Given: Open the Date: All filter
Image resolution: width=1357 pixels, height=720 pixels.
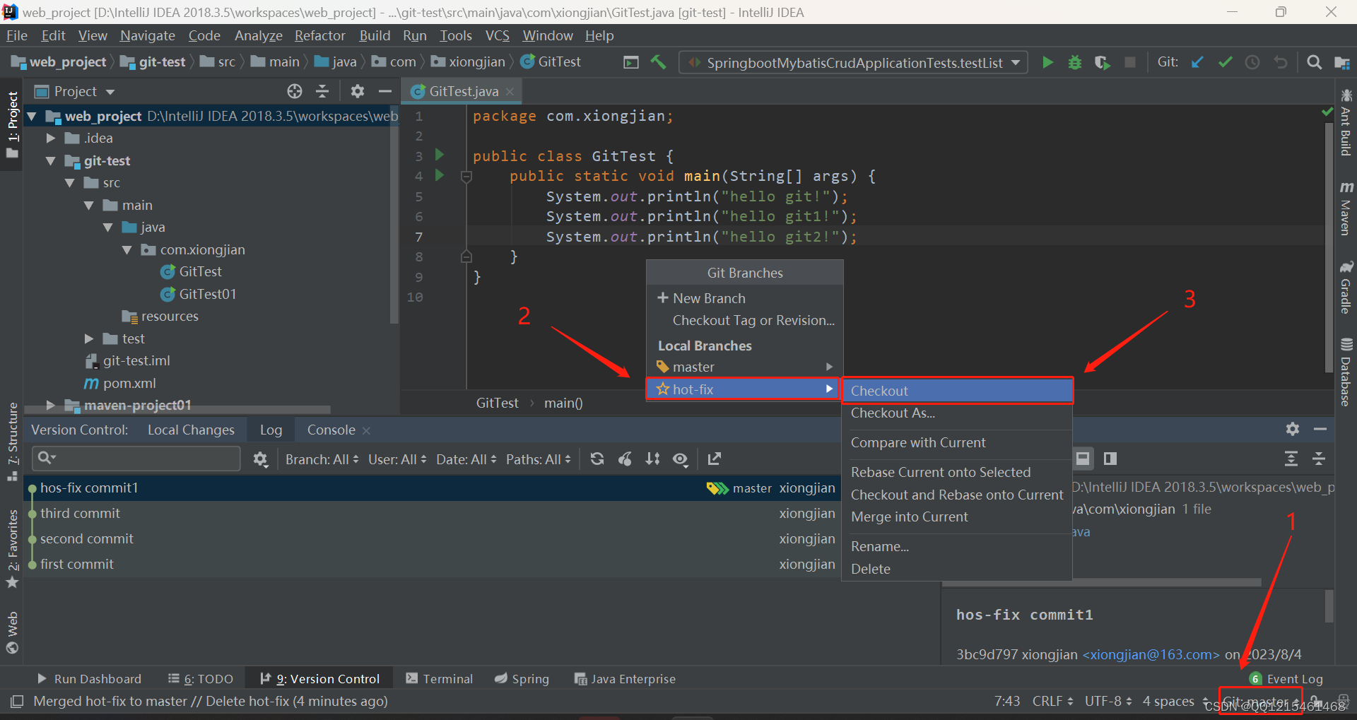Looking at the screenshot, I should [x=466, y=459].
